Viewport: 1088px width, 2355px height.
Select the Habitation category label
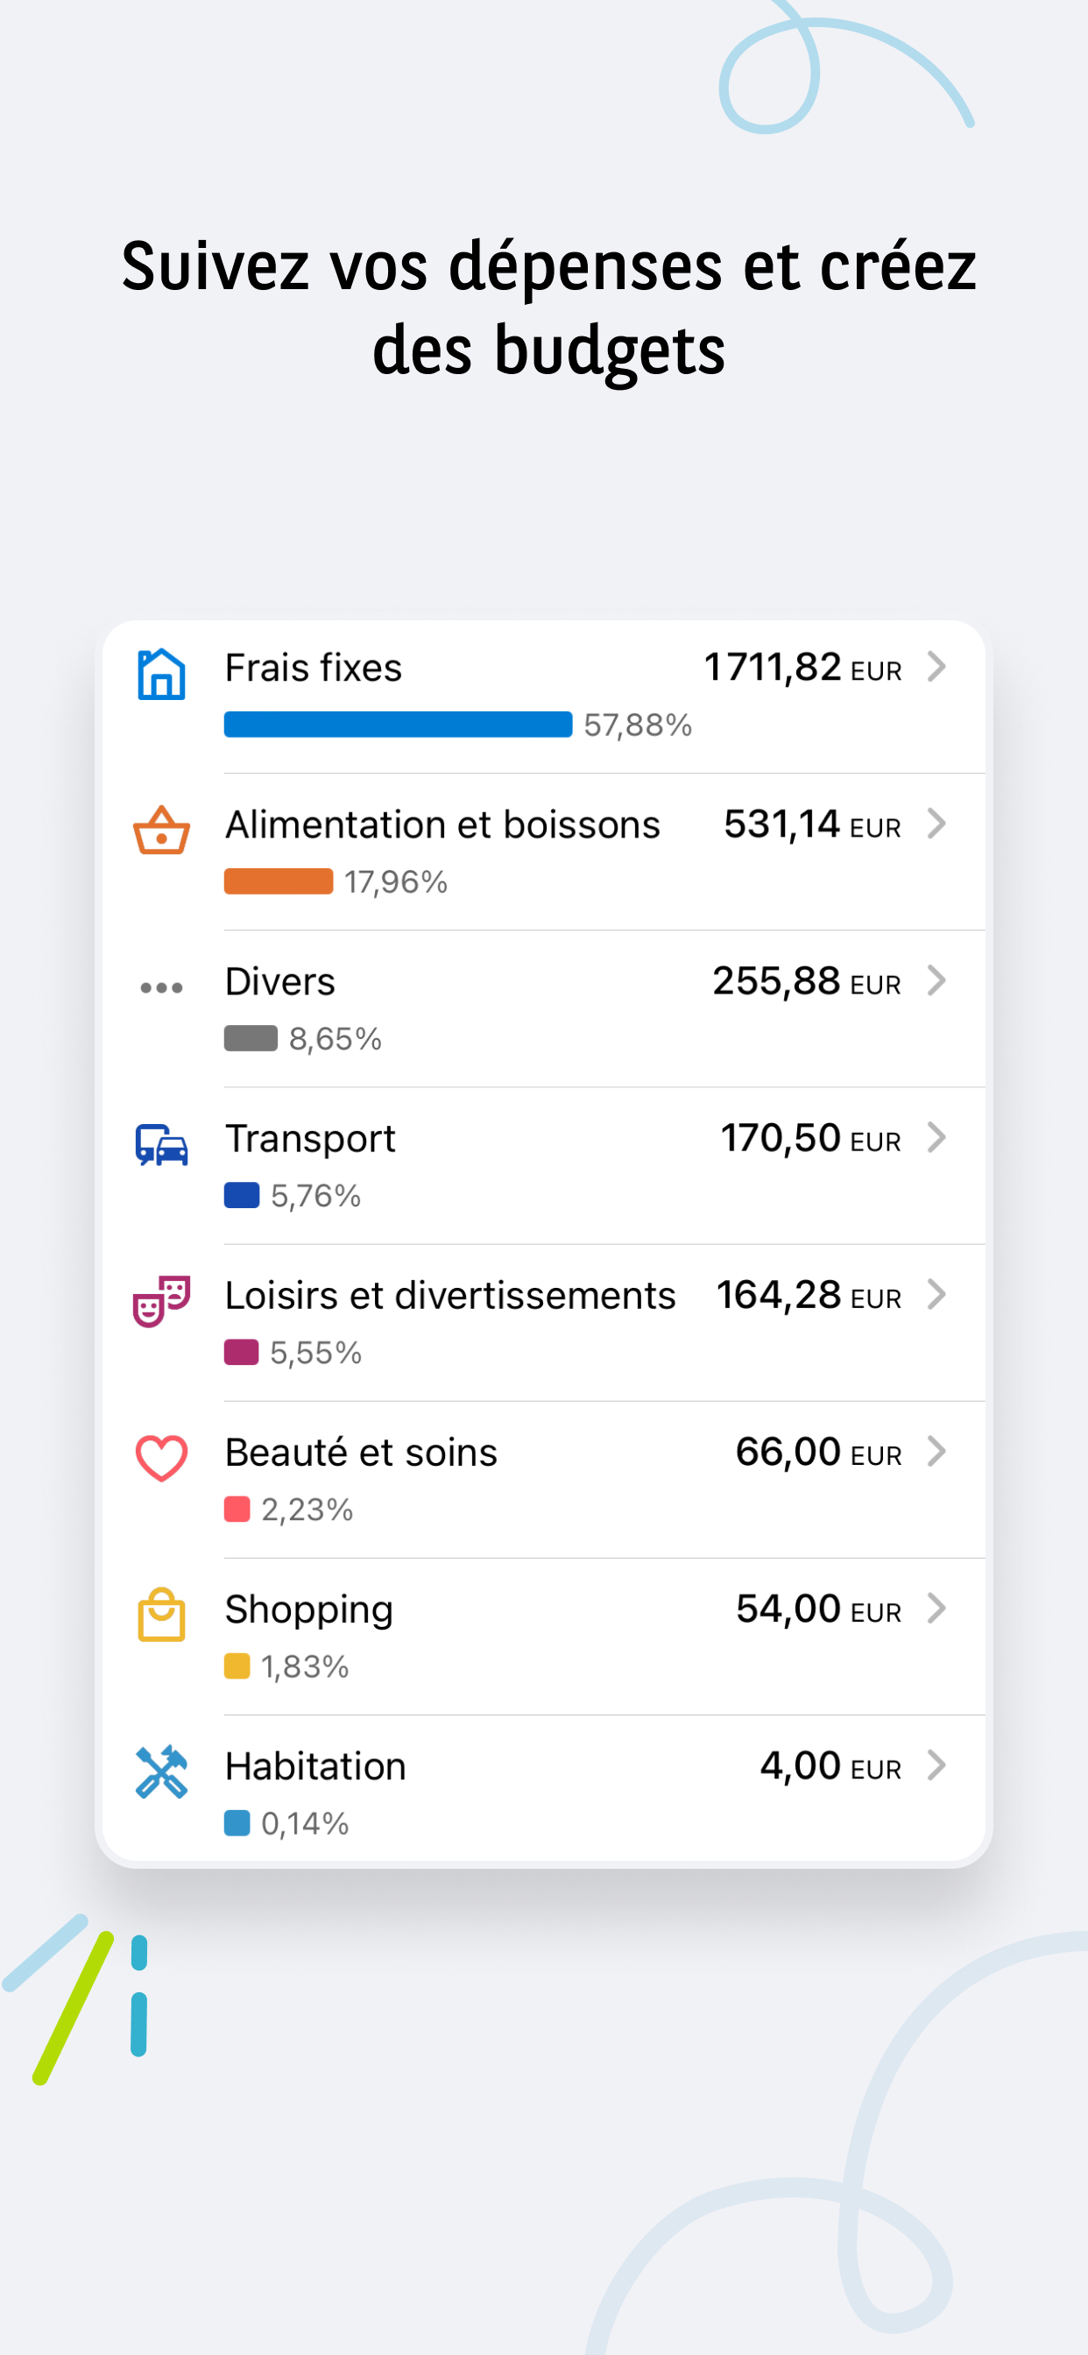[x=315, y=1766]
